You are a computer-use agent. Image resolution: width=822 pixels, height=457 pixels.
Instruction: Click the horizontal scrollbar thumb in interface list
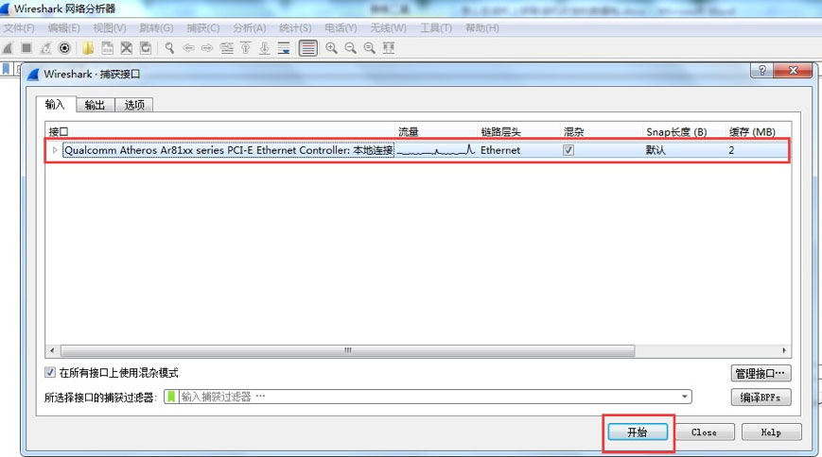[x=347, y=350]
